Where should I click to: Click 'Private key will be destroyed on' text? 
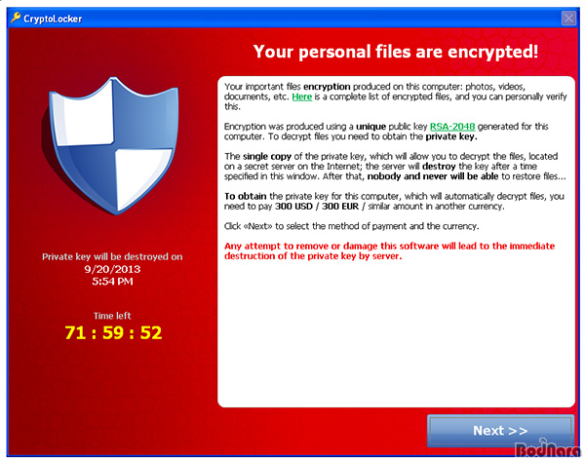(112, 256)
